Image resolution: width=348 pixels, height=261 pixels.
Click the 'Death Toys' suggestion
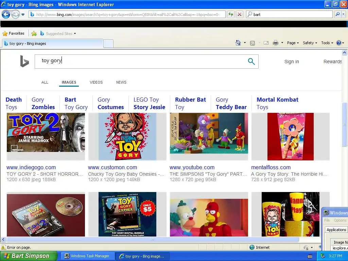[x=14, y=103]
